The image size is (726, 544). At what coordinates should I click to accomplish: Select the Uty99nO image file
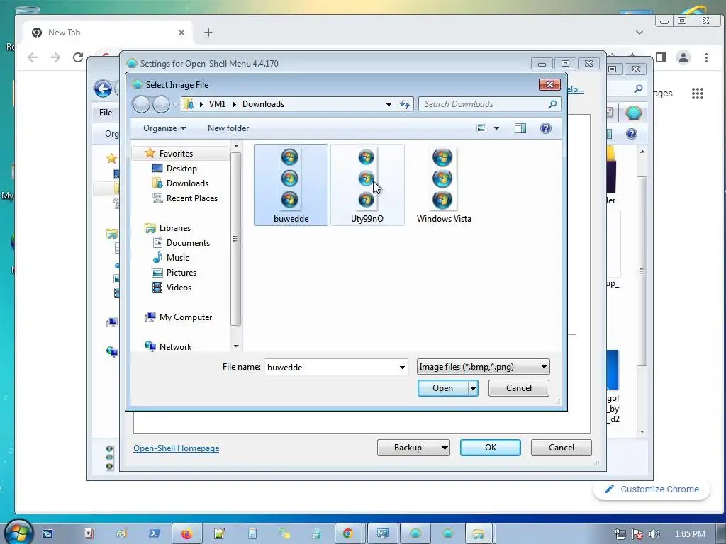point(367,185)
